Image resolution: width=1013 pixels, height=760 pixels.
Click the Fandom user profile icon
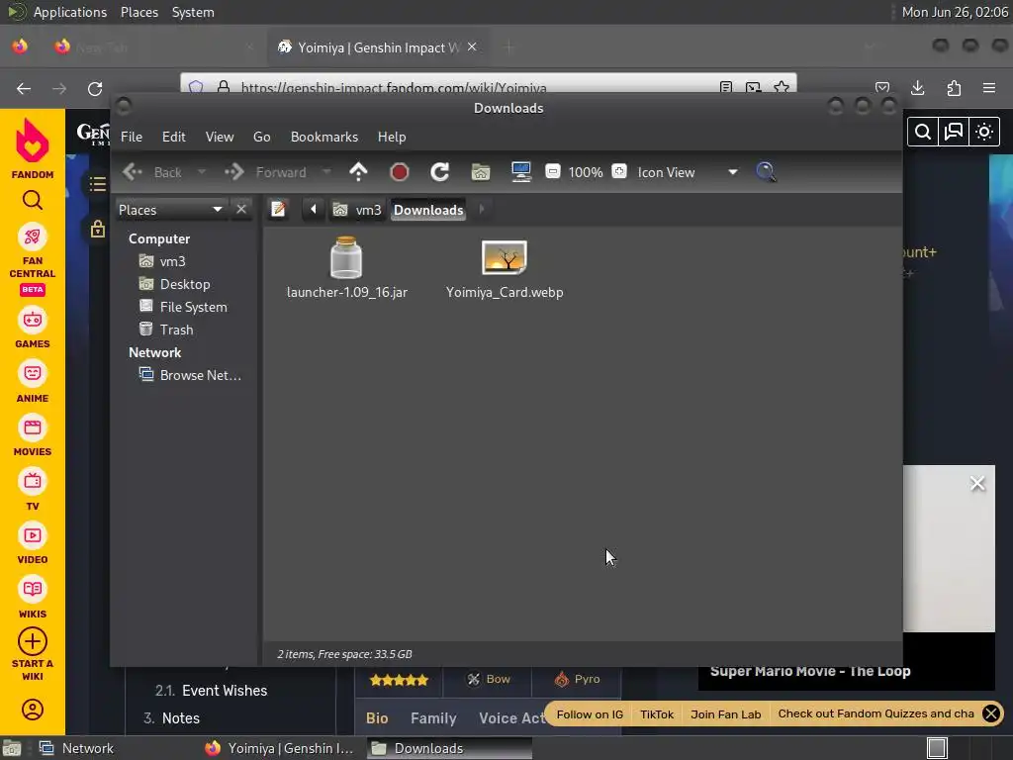pyautogui.click(x=33, y=710)
